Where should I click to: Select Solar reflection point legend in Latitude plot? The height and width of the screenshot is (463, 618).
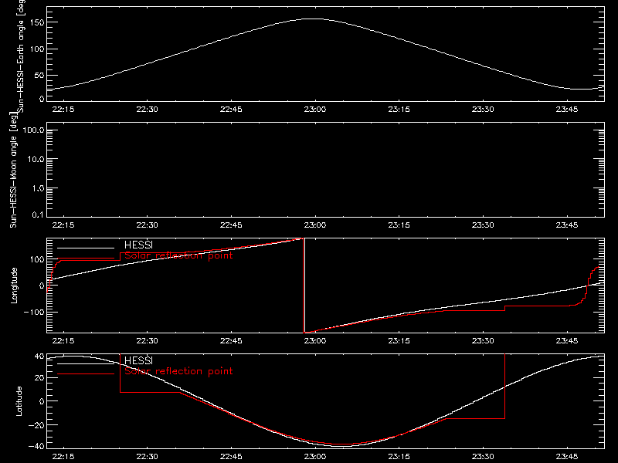click(178, 371)
